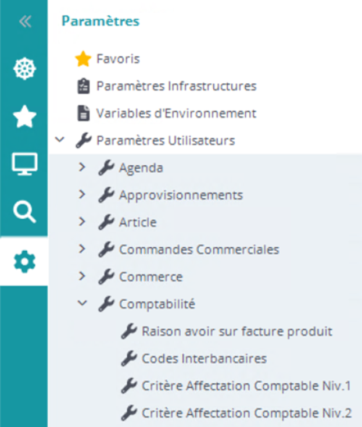Collapse the Paramètres Utilisateurs node

[59, 140]
